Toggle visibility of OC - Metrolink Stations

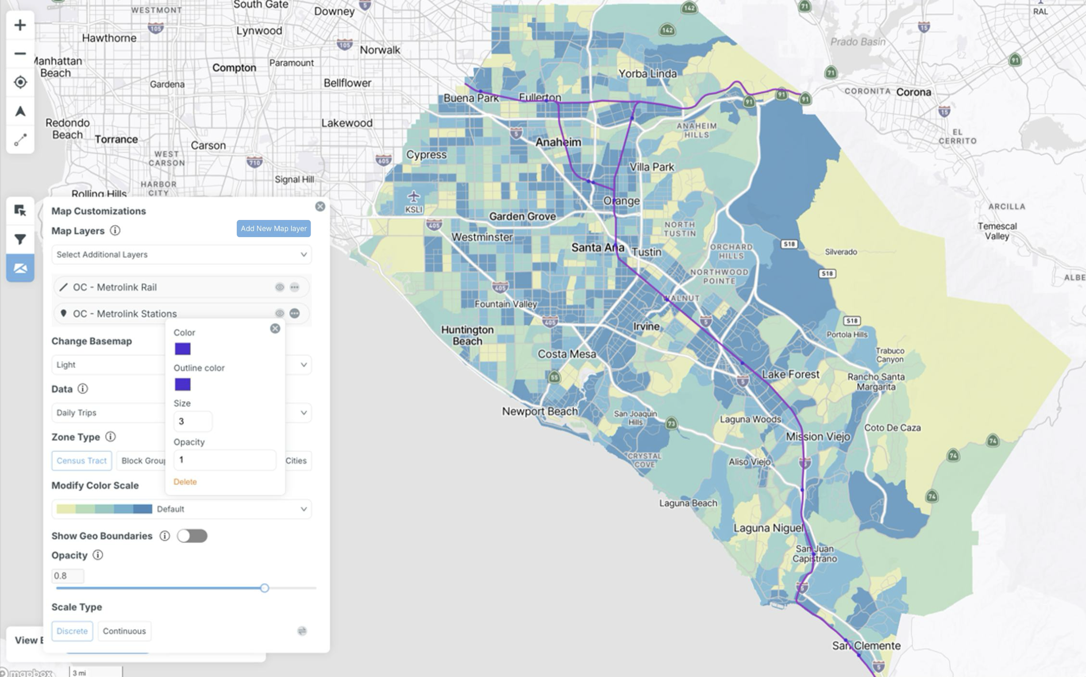[x=280, y=313]
